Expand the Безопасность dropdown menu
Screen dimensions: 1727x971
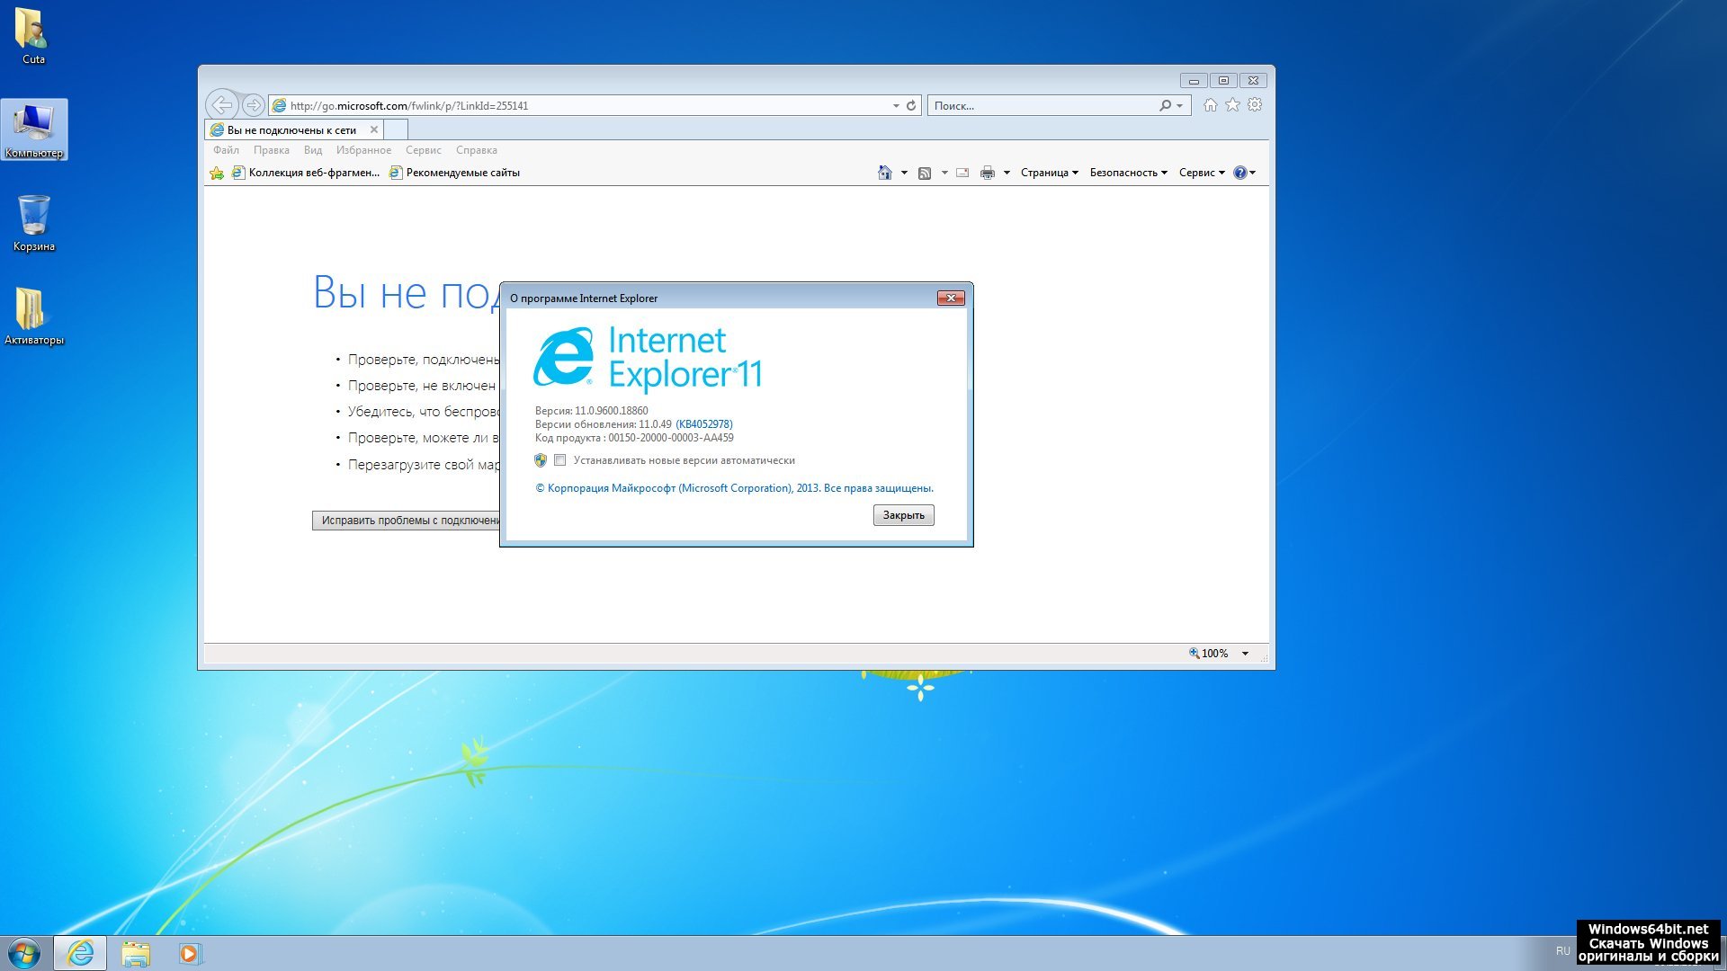1128,173
